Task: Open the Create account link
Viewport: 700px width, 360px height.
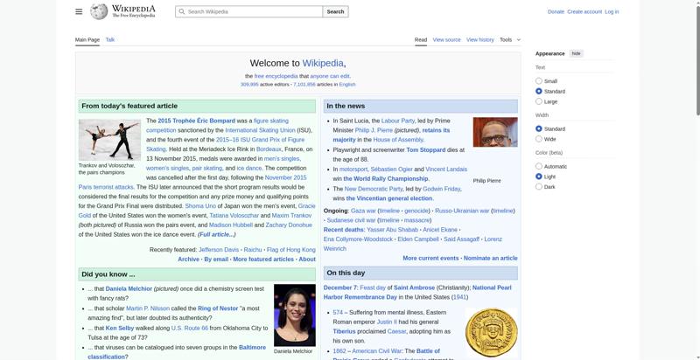Action: click(584, 11)
